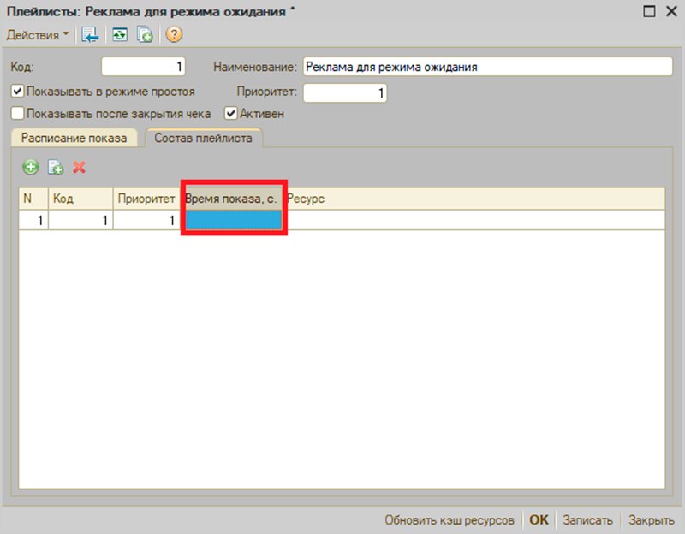Toggle 'Показывать в режиме простоя' checkbox
Image resolution: width=685 pixels, height=534 pixels.
point(17,92)
